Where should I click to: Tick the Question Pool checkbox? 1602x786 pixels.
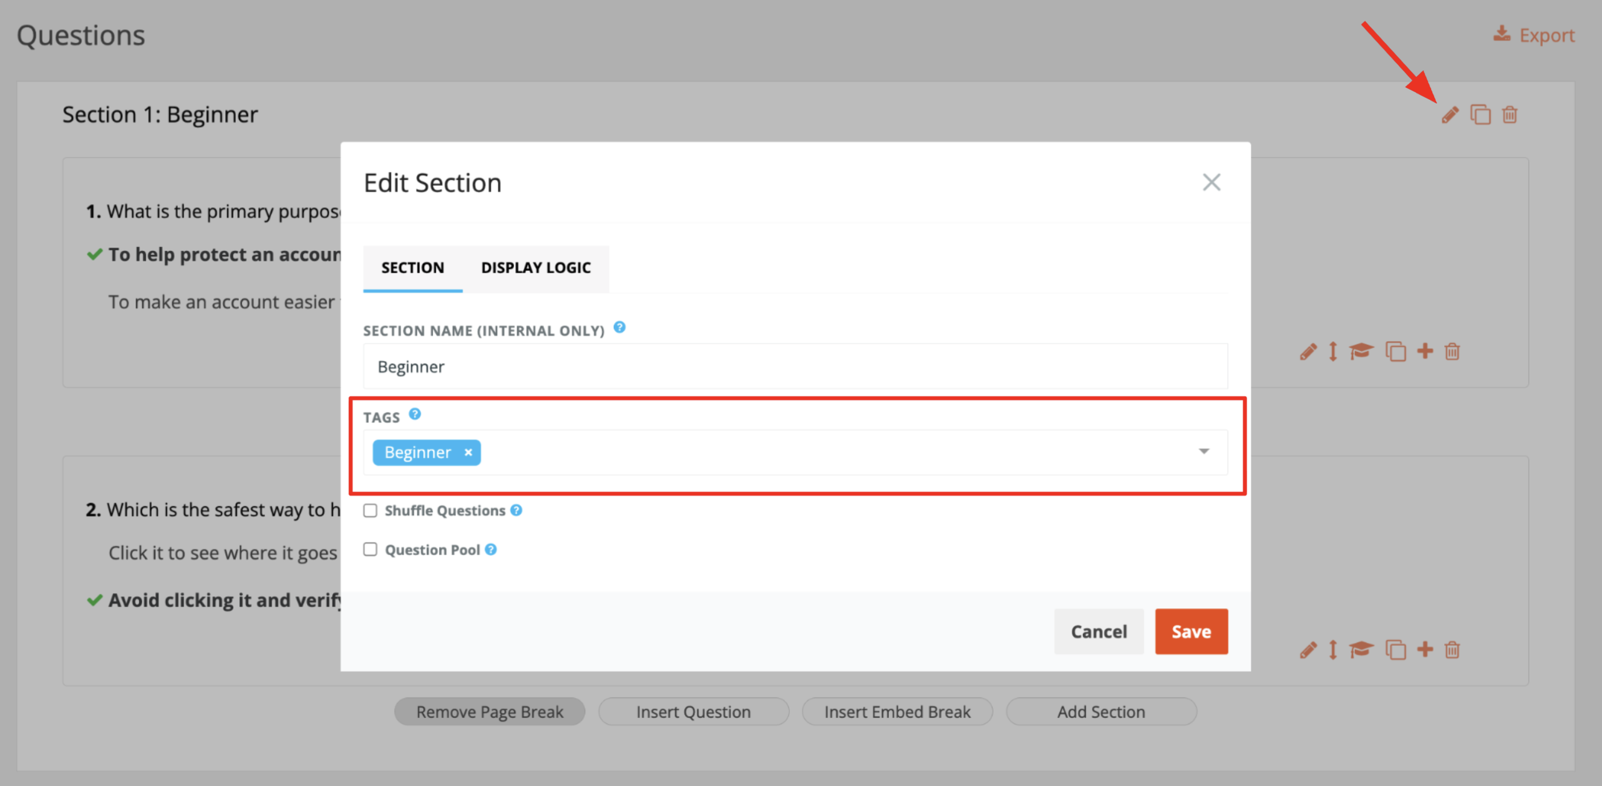pos(371,549)
